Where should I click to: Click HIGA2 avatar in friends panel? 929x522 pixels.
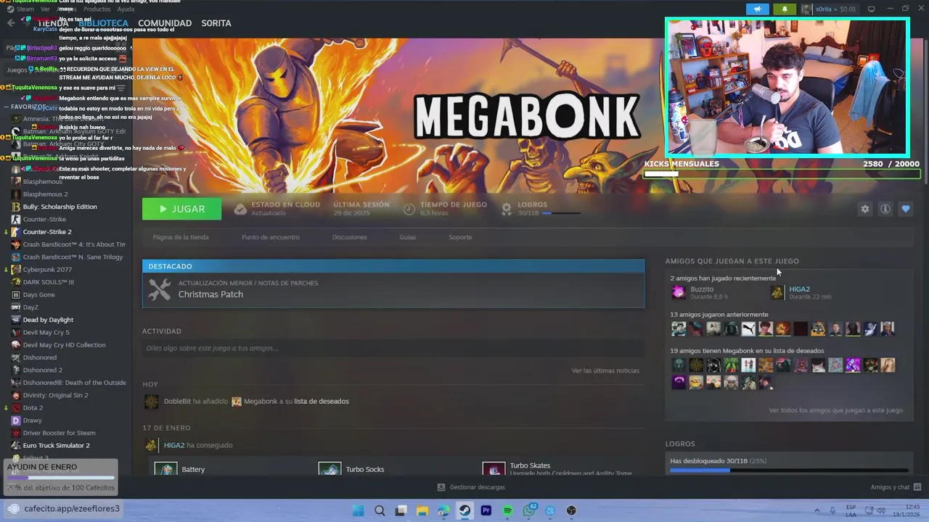coord(777,292)
